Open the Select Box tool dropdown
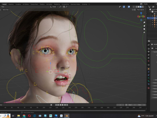 pos(6,10)
